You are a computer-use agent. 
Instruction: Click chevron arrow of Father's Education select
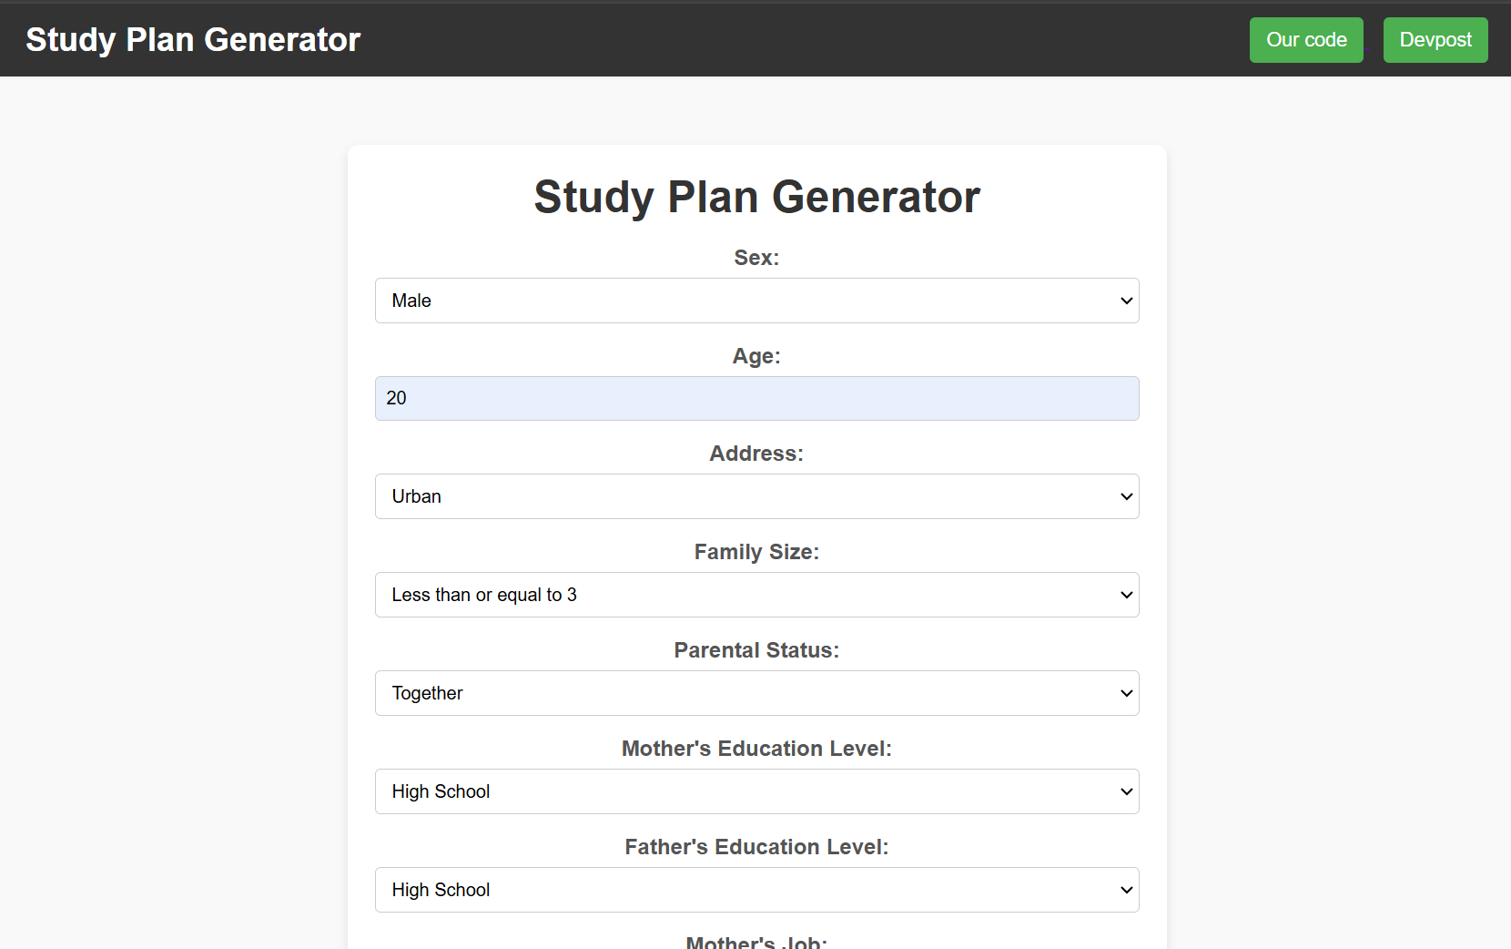1126,890
